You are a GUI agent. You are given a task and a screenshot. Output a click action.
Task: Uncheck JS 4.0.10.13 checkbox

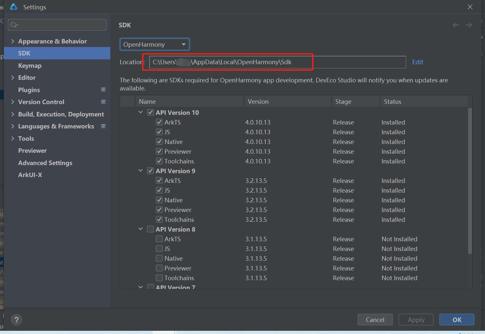point(159,132)
